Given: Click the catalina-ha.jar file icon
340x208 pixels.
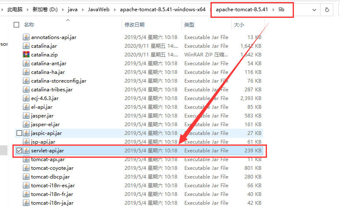Looking at the screenshot, I should (26, 72).
